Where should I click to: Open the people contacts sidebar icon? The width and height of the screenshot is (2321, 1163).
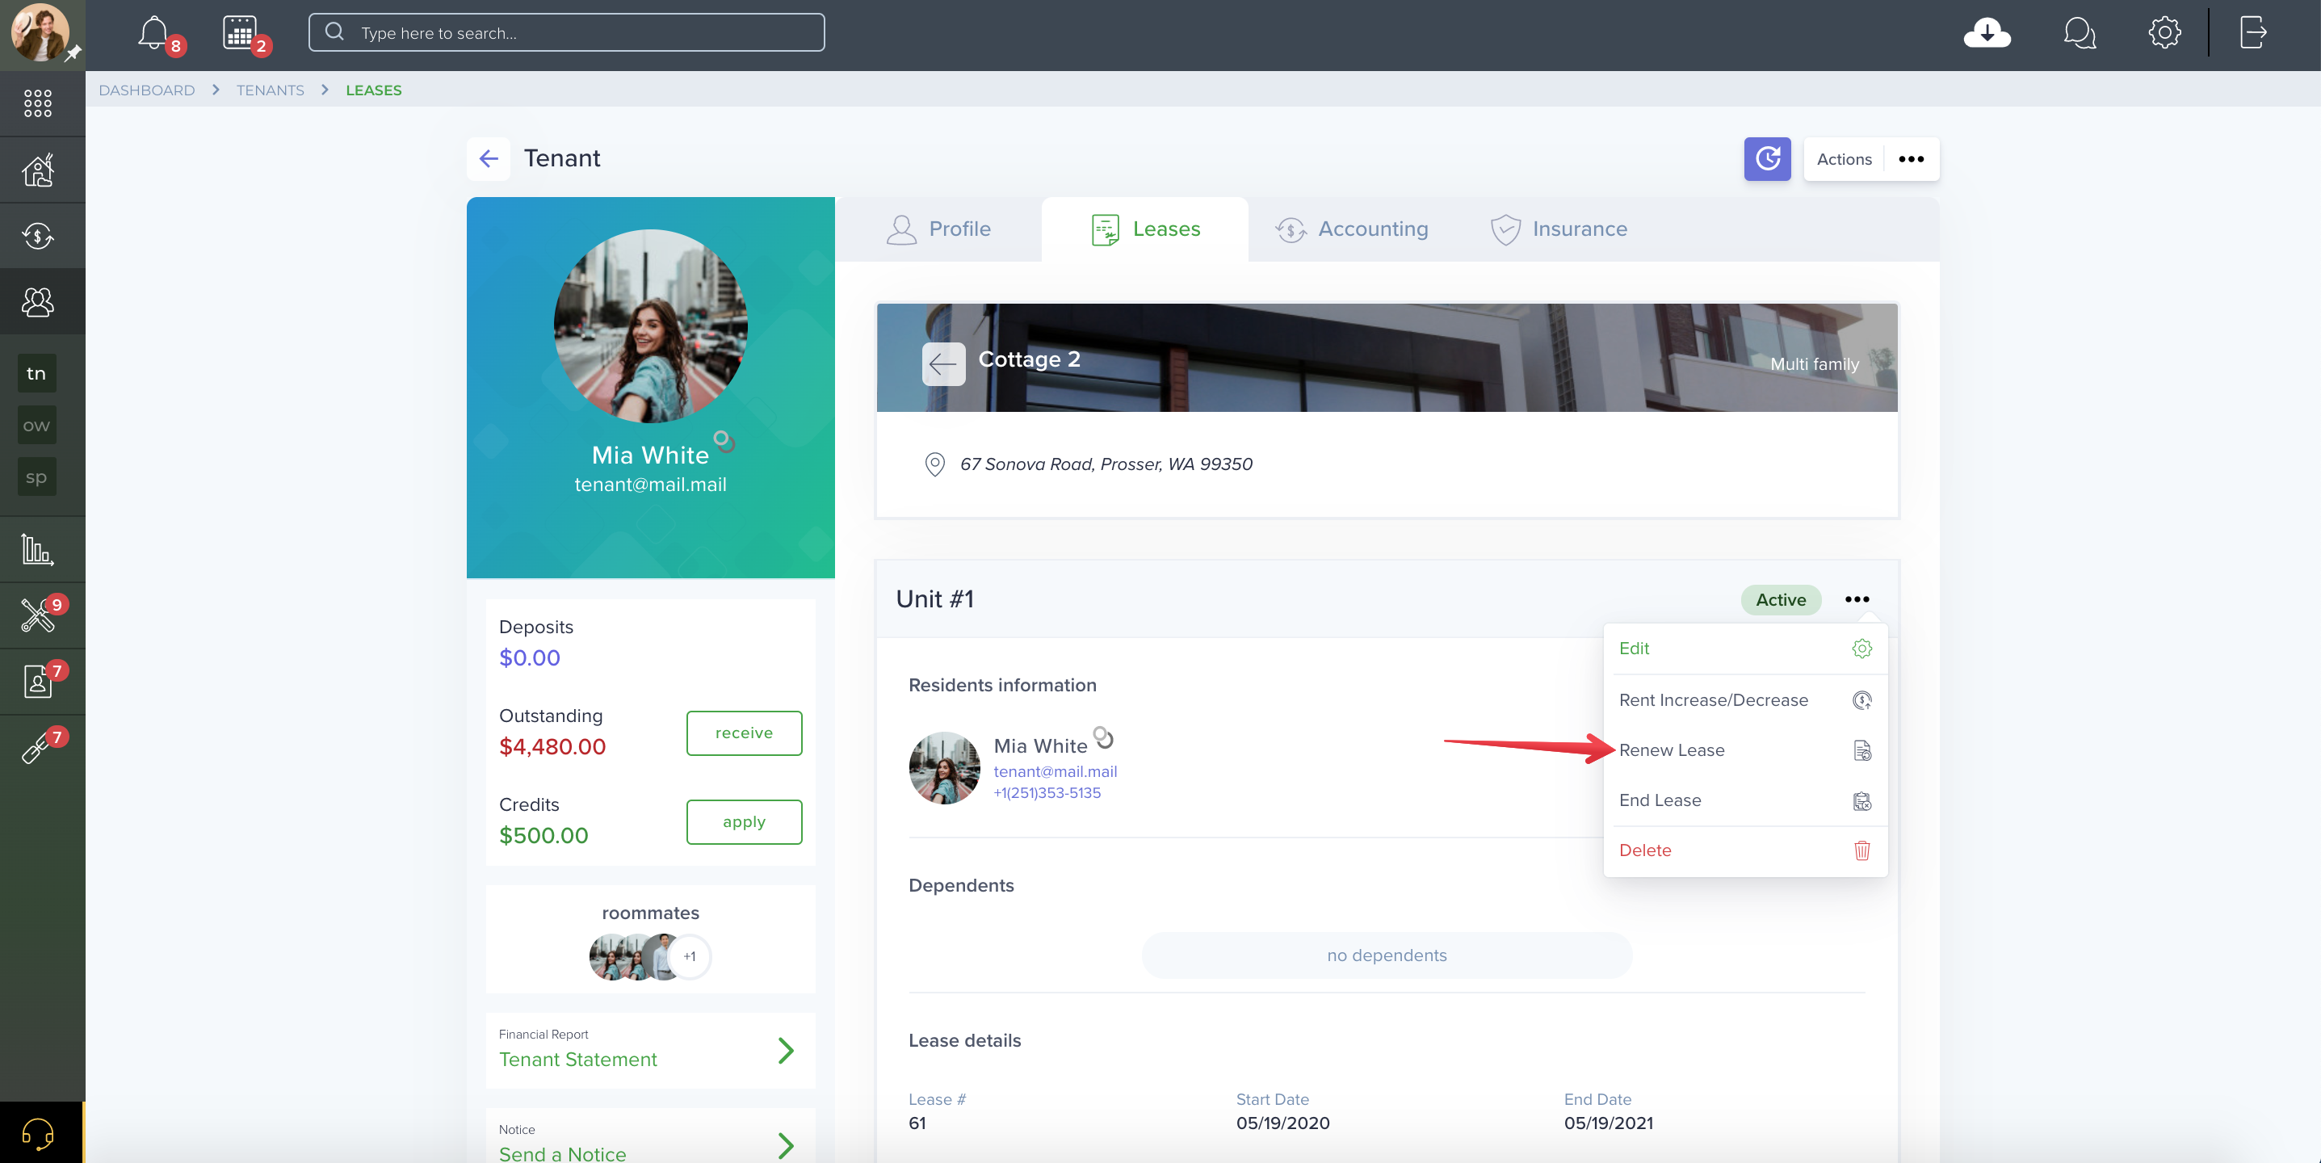[38, 302]
